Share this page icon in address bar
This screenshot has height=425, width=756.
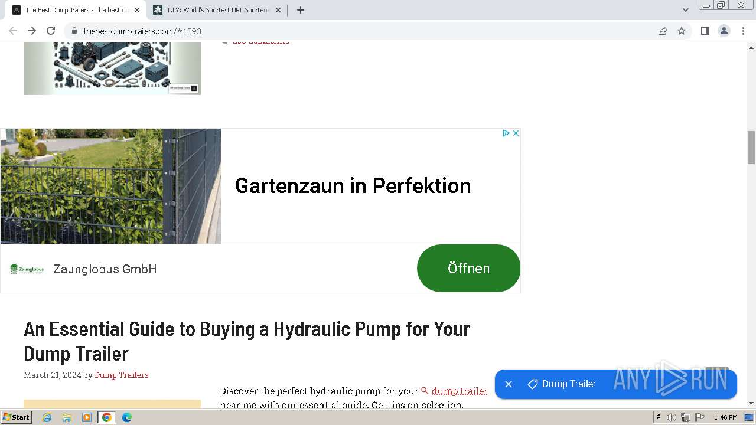tap(663, 31)
